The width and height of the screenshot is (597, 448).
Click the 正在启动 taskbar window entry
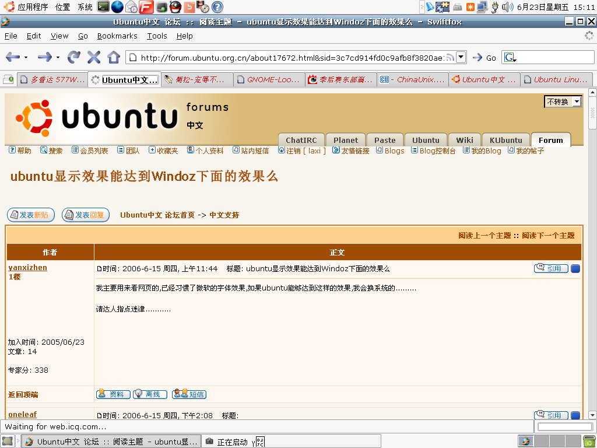(291, 442)
